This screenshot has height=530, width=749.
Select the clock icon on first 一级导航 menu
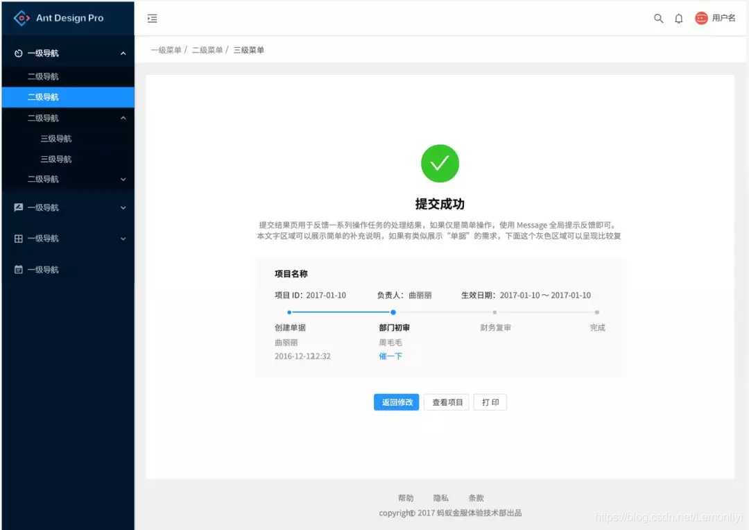[x=19, y=53]
